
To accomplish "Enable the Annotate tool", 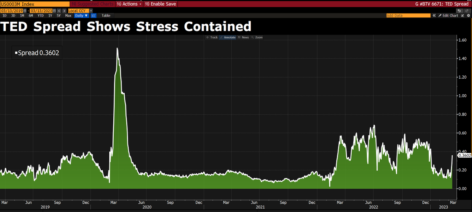I will coord(228,37).
